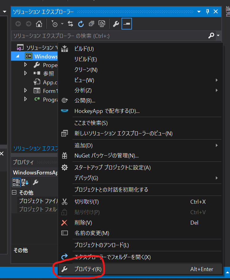Open NuGet パッケージの管理(N)...

pos(141,155)
